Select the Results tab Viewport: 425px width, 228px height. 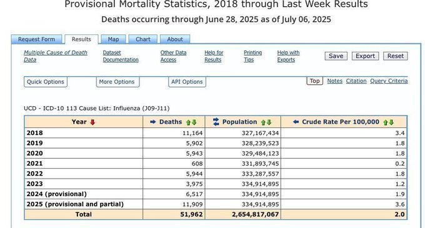click(x=81, y=39)
